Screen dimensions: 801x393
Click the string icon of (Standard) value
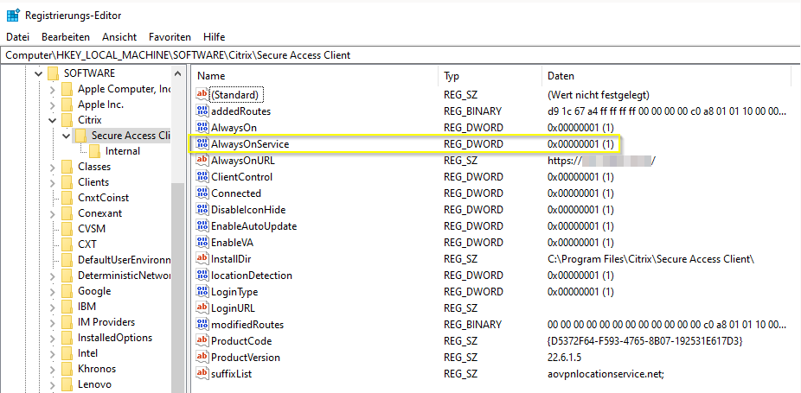(x=202, y=94)
